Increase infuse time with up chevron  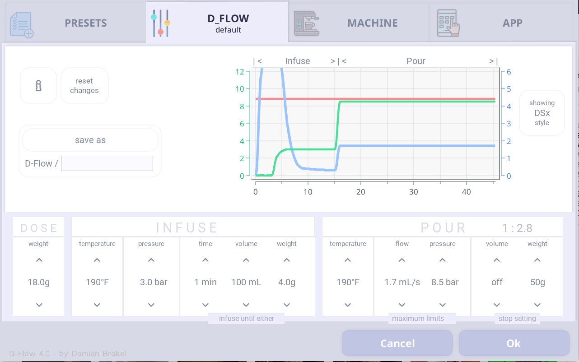pos(205,260)
